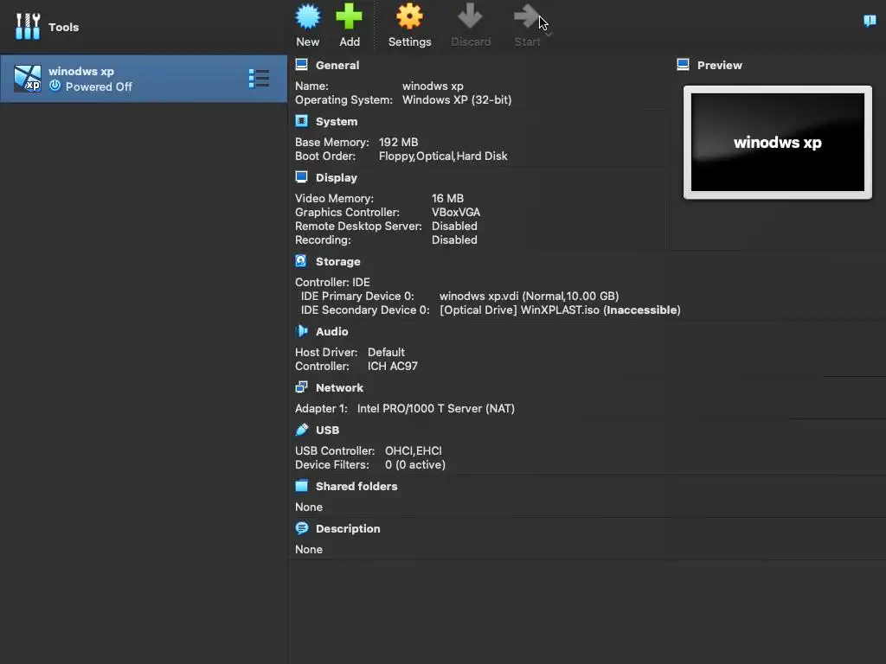This screenshot has width=886, height=664.
Task: Click the Windows XP OS icon
Action: click(x=27, y=79)
